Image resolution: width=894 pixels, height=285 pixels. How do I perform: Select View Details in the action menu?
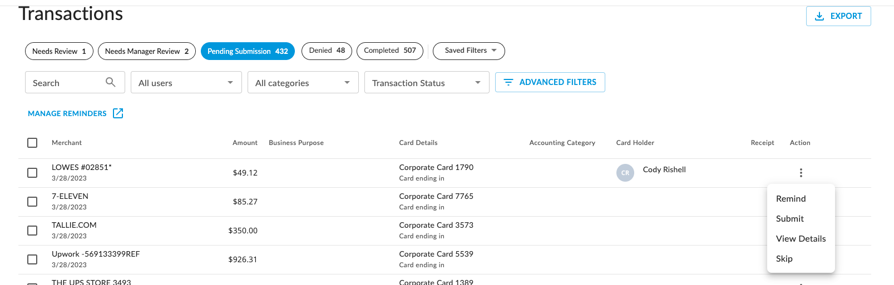click(801, 239)
